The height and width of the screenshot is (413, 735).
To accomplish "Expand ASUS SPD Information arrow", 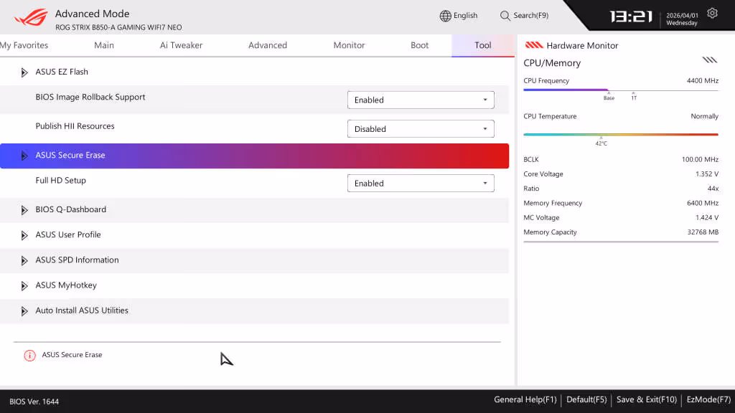I will click(x=24, y=260).
